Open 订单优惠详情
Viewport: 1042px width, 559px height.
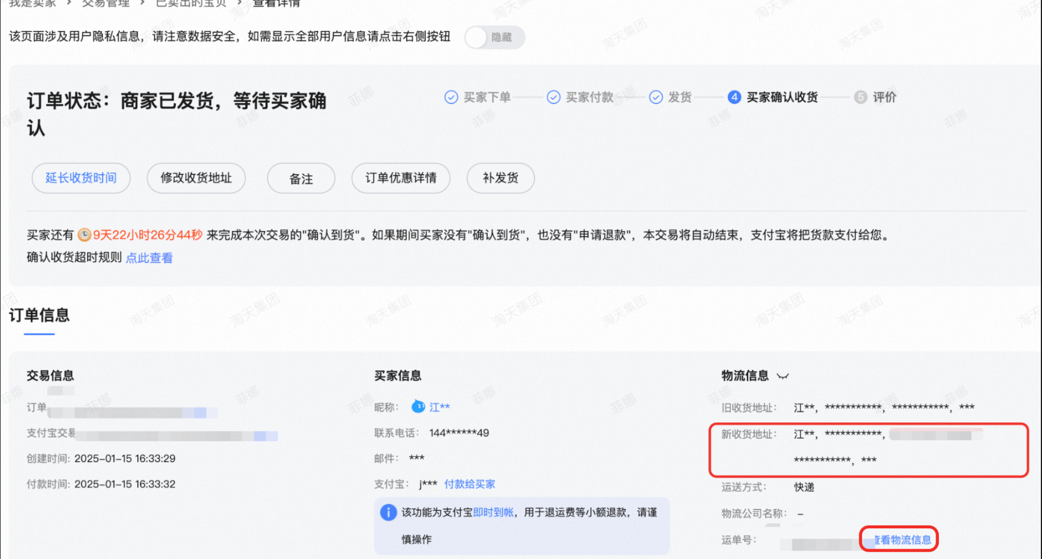401,178
